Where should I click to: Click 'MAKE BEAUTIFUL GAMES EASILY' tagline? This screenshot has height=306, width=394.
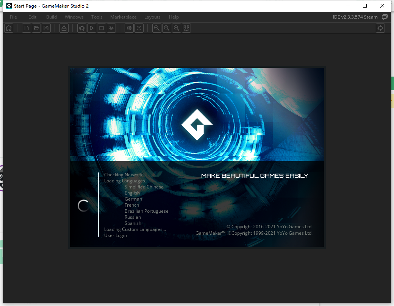click(255, 176)
